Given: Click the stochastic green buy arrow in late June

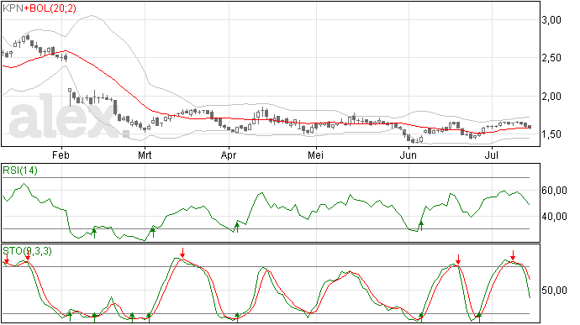Looking at the screenshot, I should tap(478, 317).
